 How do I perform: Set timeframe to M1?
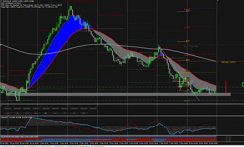[8, 113]
